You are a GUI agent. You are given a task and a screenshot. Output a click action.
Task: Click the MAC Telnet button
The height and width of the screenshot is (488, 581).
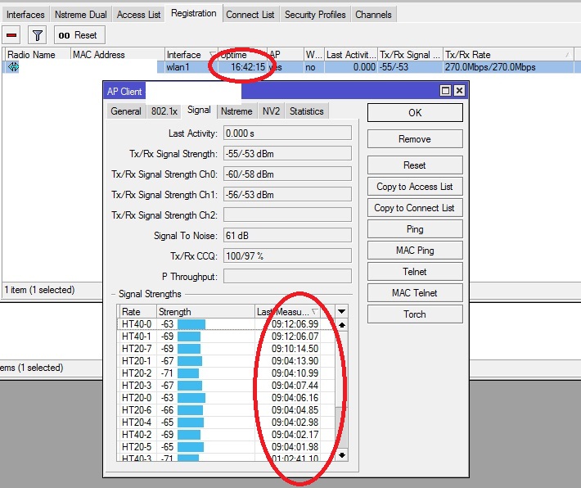(415, 293)
